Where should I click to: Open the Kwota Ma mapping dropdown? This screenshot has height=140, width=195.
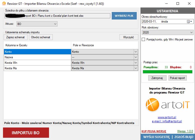coord(136,68)
